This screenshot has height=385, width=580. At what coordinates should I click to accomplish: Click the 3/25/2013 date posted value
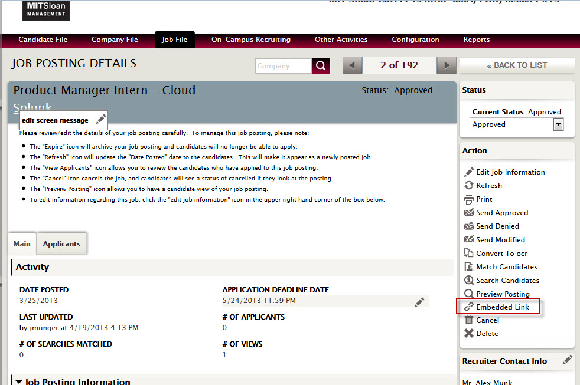coord(38,301)
